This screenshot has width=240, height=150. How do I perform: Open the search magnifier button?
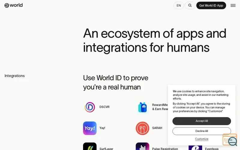click(190, 5)
